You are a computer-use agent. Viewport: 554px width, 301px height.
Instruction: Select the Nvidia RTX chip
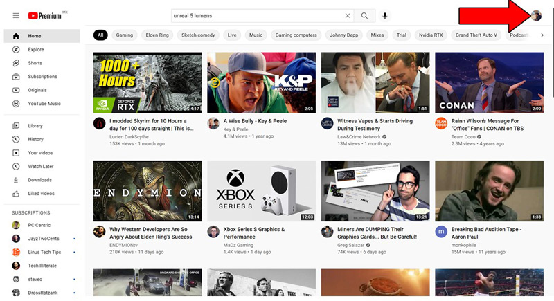pyautogui.click(x=431, y=35)
